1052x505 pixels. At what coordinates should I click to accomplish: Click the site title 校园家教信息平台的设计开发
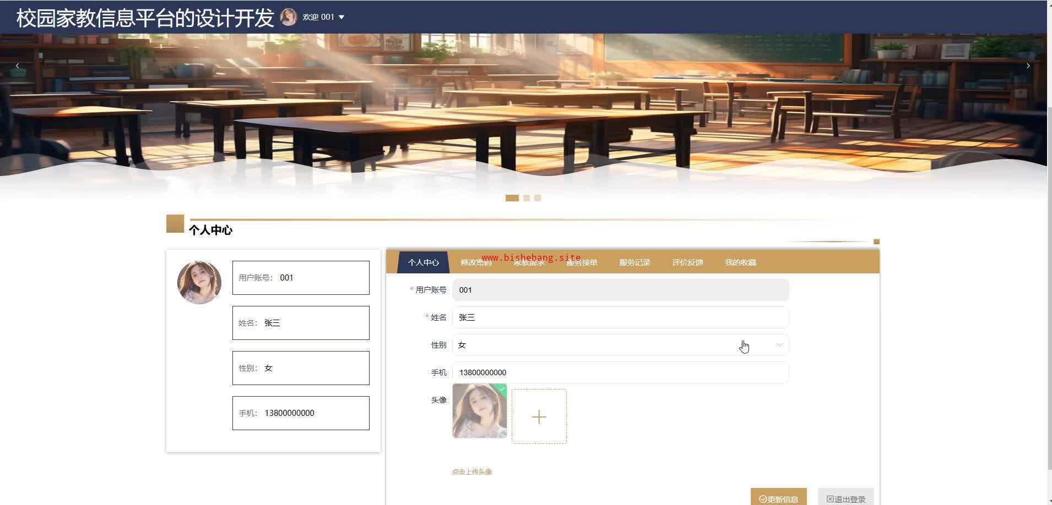145,18
